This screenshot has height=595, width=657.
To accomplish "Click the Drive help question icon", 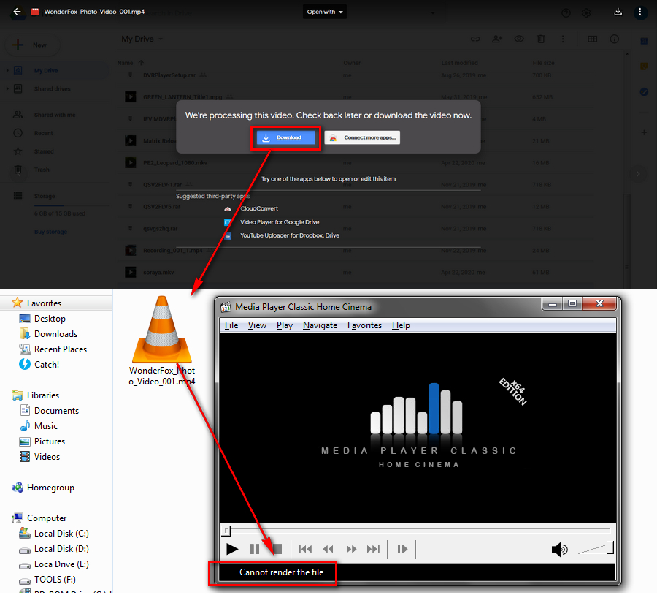I will [x=566, y=13].
